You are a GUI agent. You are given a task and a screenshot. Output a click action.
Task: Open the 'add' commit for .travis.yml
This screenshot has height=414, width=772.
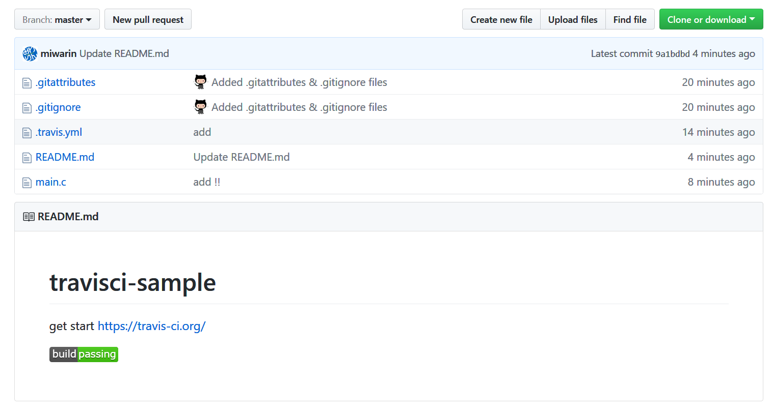[202, 132]
